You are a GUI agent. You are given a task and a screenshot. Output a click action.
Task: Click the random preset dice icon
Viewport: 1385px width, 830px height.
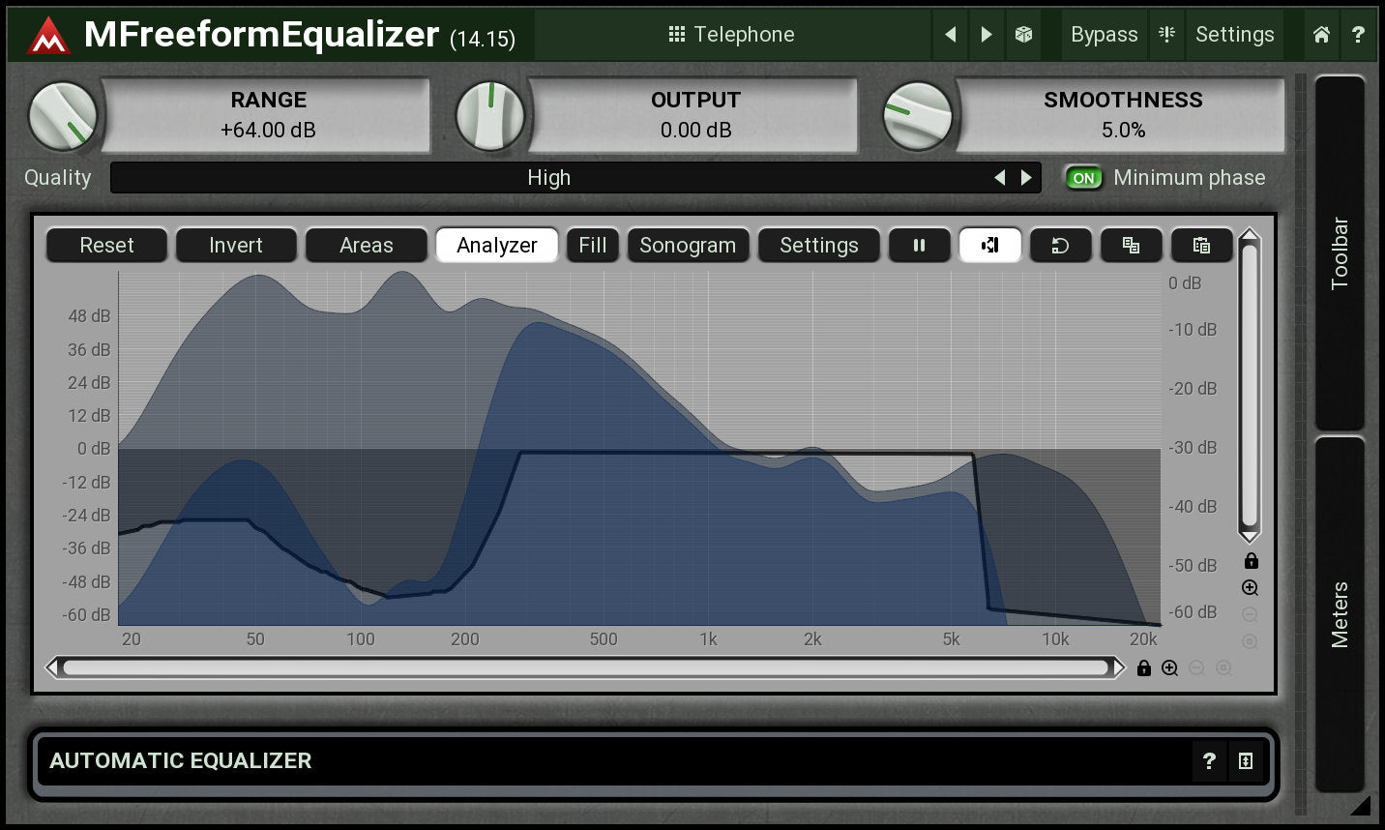click(1023, 35)
